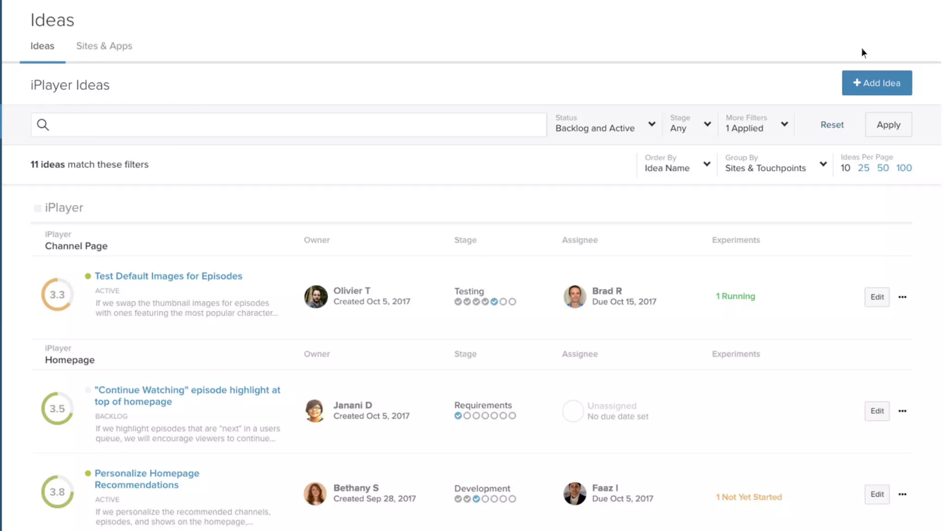The width and height of the screenshot is (945, 531).
Task: Click the 3.3 score ring
Action: point(57,295)
